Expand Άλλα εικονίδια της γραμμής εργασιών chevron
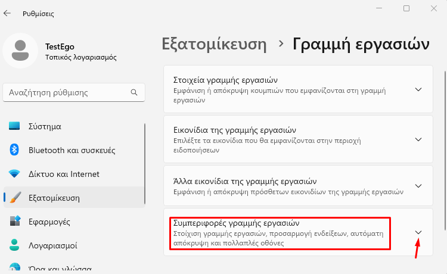The height and width of the screenshot is (274, 447). pyautogui.click(x=418, y=186)
